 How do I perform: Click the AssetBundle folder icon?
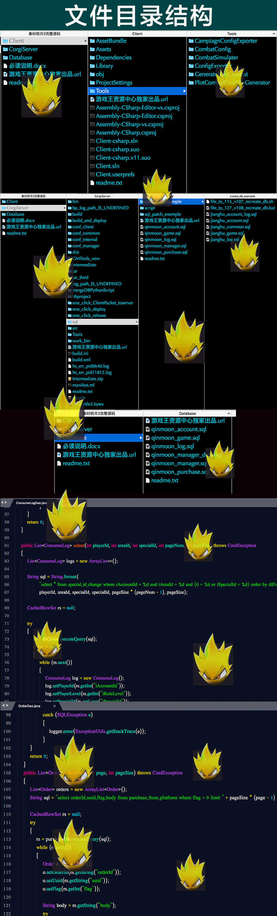coord(92,41)
